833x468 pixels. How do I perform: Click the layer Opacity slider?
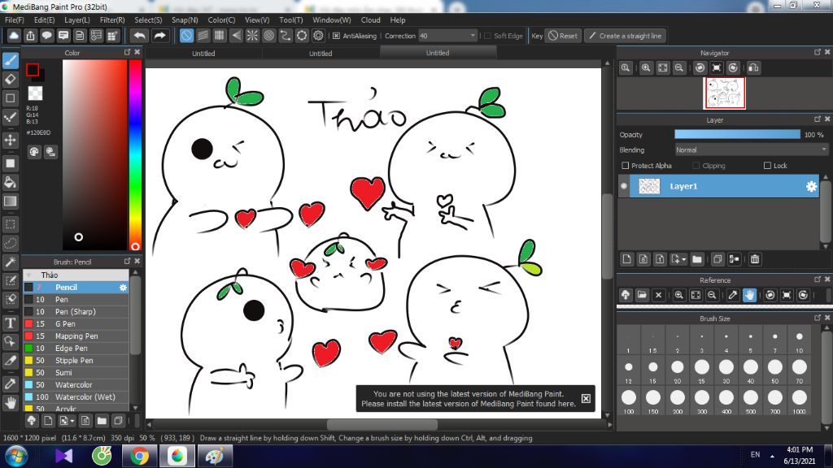737,135
